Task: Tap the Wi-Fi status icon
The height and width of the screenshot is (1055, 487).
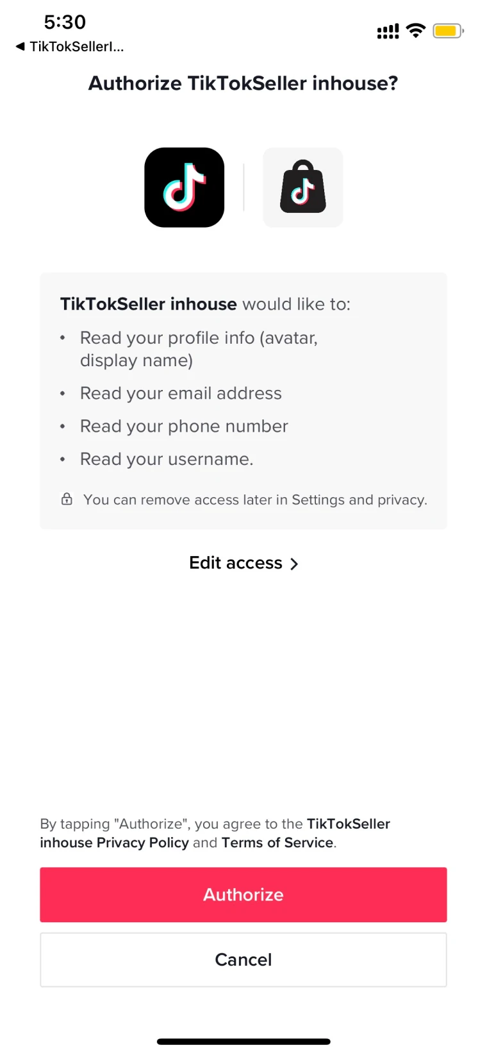Action: (416, 30)
